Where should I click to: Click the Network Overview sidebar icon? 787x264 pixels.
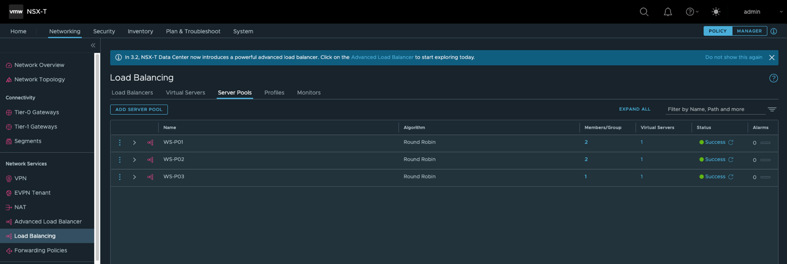pos(9,65)
